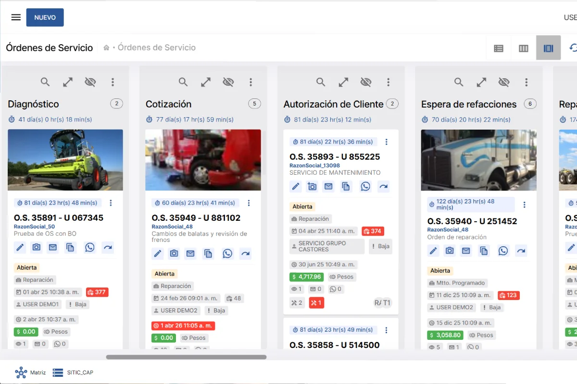This screenshot has width=577, height=384.
Task: Hide the Diagnóstico column
Action: [x=90, y=82]
